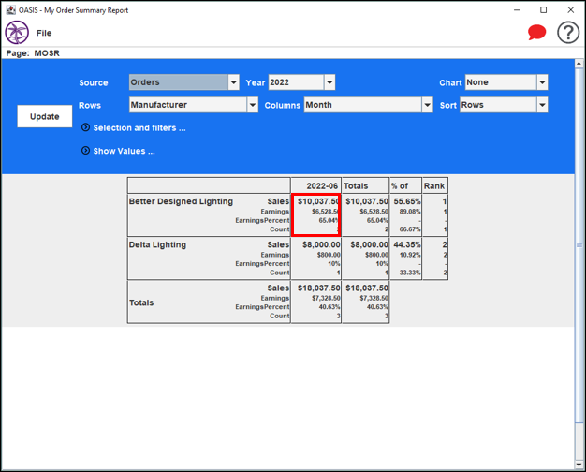586x472 pixels.
Task: Click the OASIS palm tree logo
Action: click(x=17, y=33)
